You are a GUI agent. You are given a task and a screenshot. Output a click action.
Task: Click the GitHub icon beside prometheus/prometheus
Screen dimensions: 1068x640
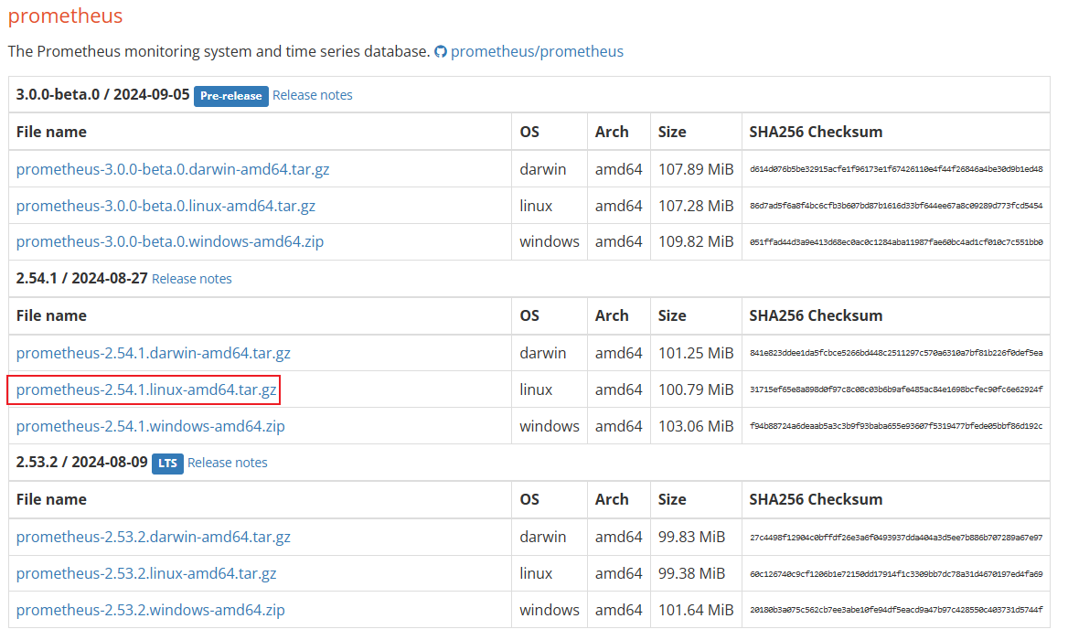(441, 52)
